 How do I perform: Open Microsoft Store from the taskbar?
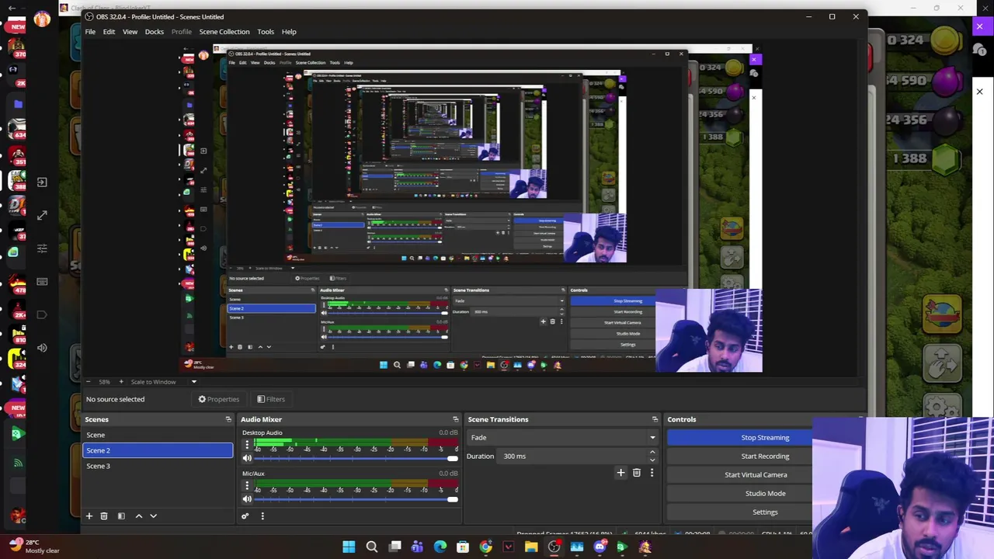[463, 547]
